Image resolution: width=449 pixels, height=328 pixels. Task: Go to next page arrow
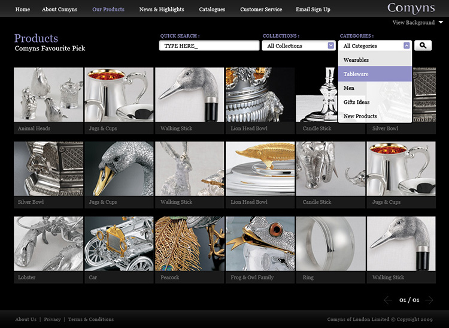[429, 300]
